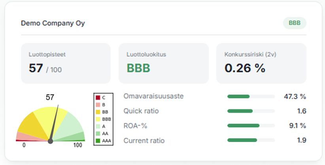Click the Quick ratio progress bar
The width and height of the screenshot is (325, 165).
(251, 111)
